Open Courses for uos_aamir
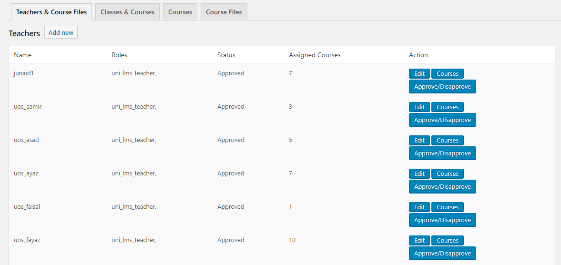 click(447, 107)
